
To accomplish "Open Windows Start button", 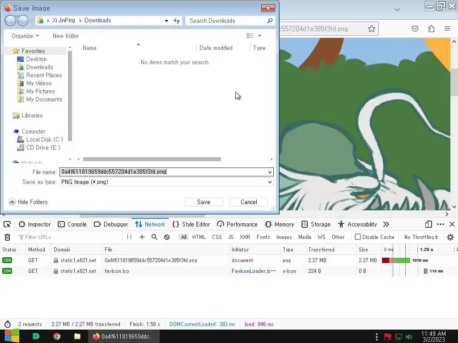I will click(x=12, y=336).
